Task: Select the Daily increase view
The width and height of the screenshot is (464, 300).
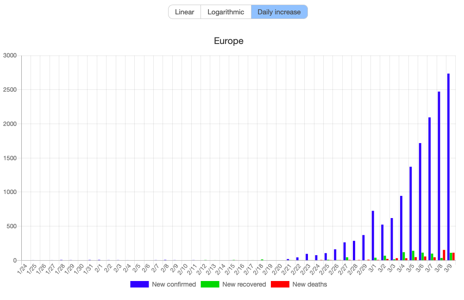Action: point(279,12)
